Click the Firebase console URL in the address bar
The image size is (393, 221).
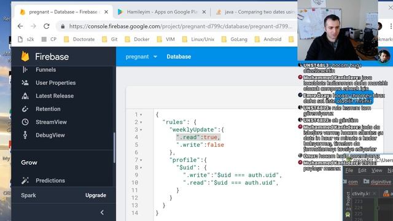tap(181, 26)
